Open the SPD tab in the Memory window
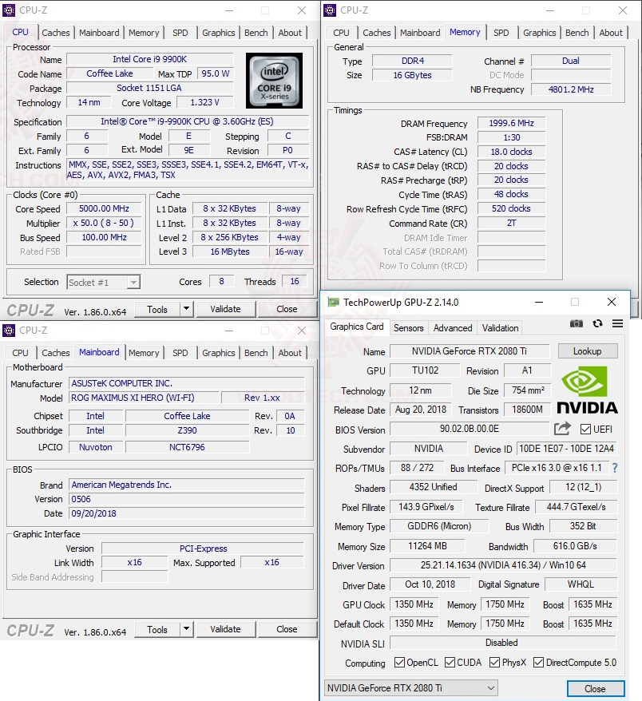This screenshot has height=701, width=642. click(x=501, y=33)
